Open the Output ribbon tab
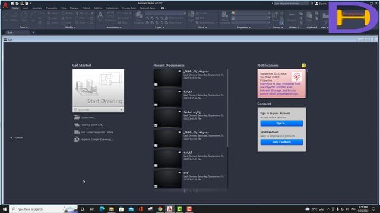Image resolution: width=380 pixels, height=213 pixels. (86, 8)
